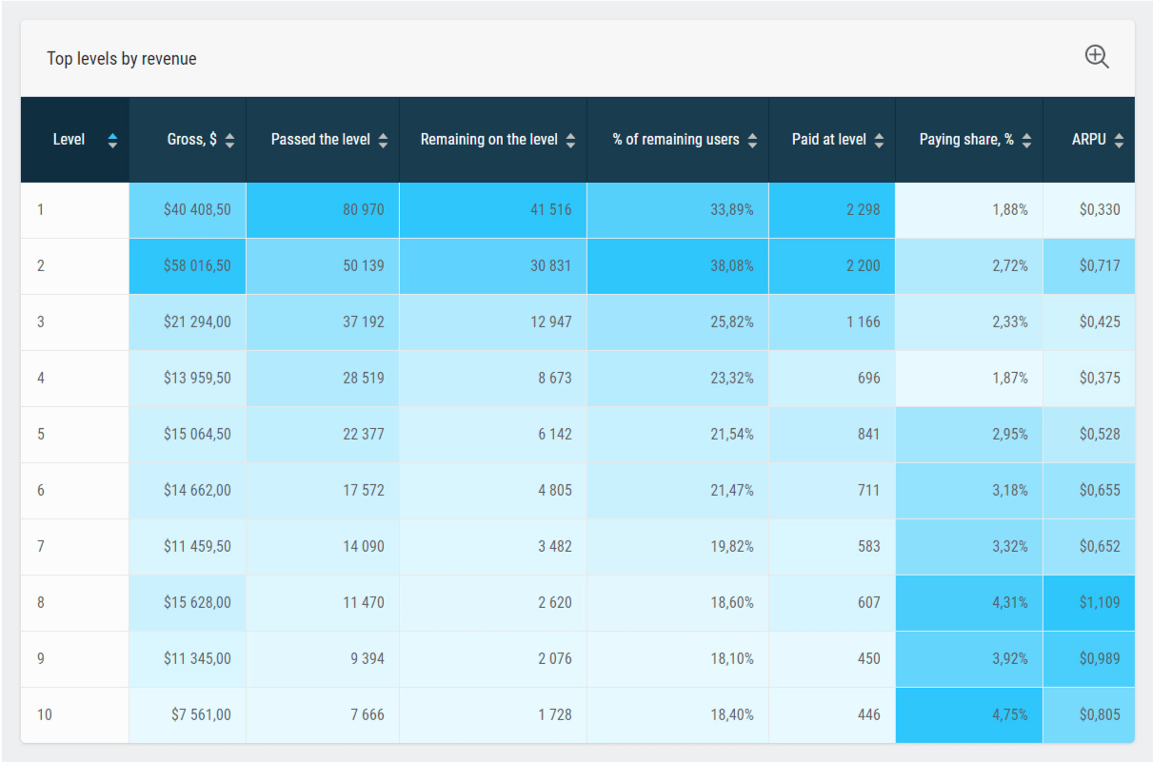1153x762 pixels.
Task: Click sort arrows beside % of remaining users
Action: (752, 141)
